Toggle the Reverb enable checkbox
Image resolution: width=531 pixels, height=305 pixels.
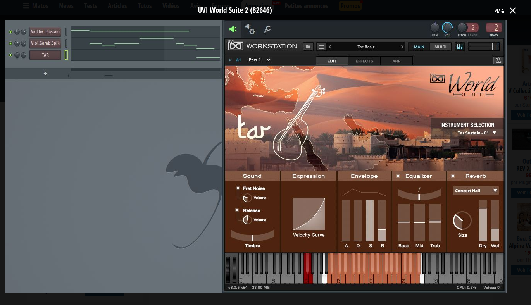(453, 176)
